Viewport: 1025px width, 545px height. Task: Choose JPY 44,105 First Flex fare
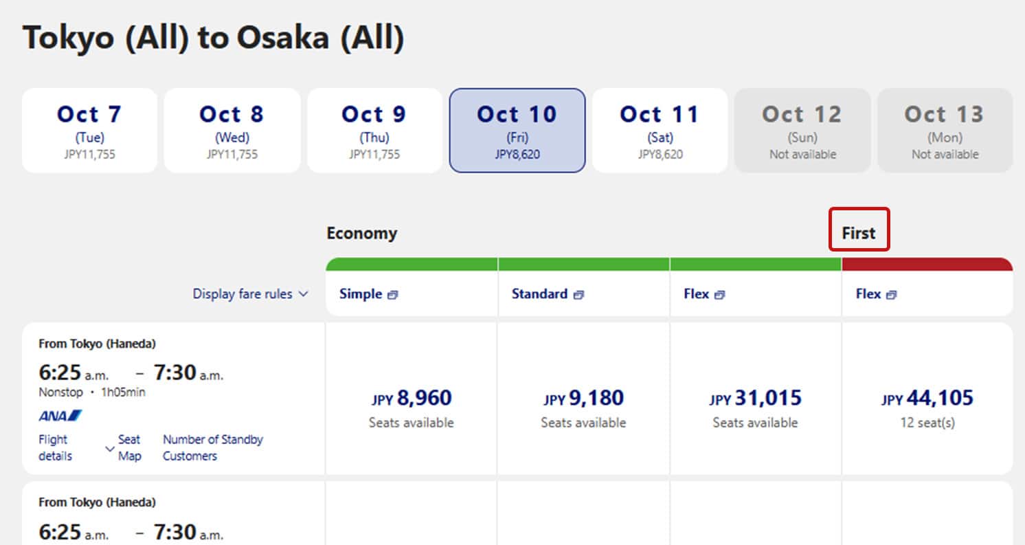[x=927, y=399]
